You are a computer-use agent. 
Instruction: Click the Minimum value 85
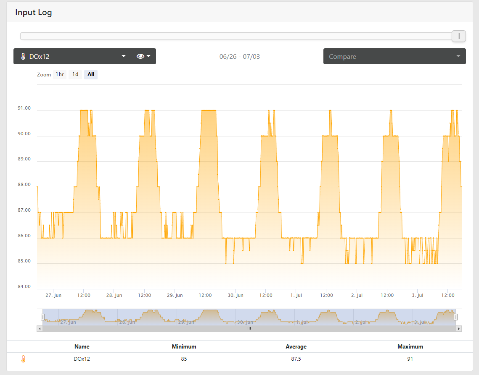(x=184, y=359)
